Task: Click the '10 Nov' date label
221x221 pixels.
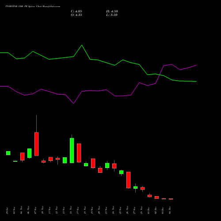Action: coord(42,210)
